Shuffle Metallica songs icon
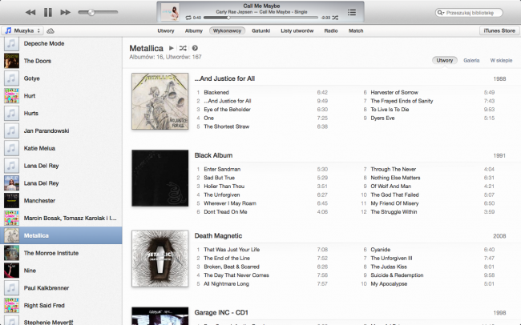Viewport: 521px width, 325px height. [183, 48]
